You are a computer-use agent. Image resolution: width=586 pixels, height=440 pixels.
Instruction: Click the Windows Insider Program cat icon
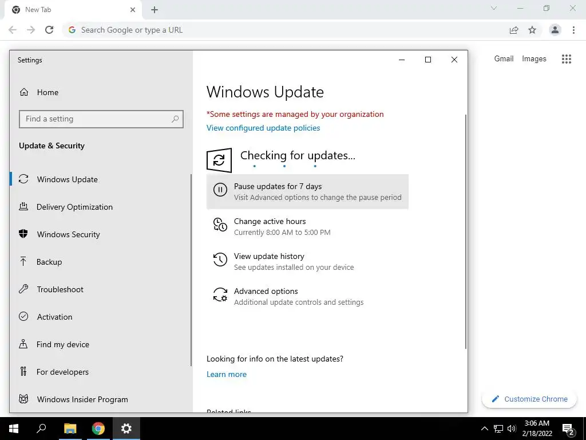(23, 399)
